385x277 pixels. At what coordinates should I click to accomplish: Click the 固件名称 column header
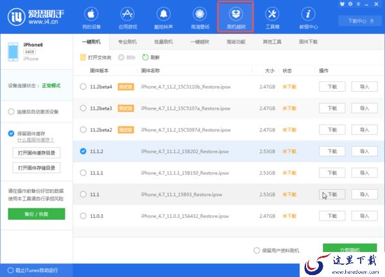coord(150,71)
